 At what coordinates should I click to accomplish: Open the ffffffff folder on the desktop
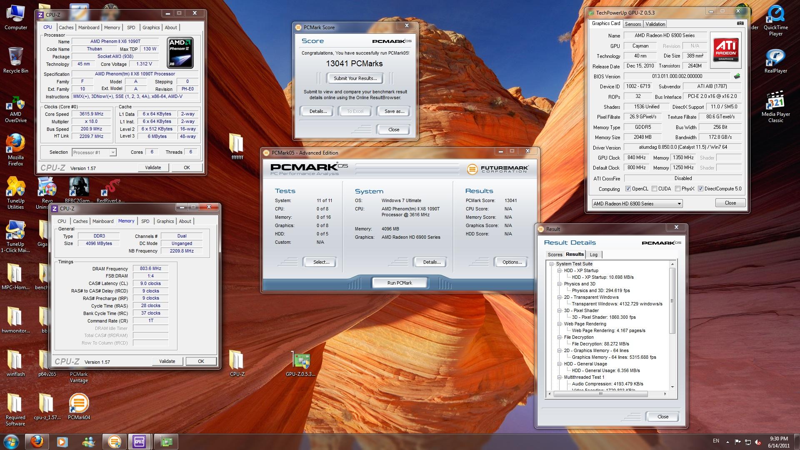pos(237,147)
